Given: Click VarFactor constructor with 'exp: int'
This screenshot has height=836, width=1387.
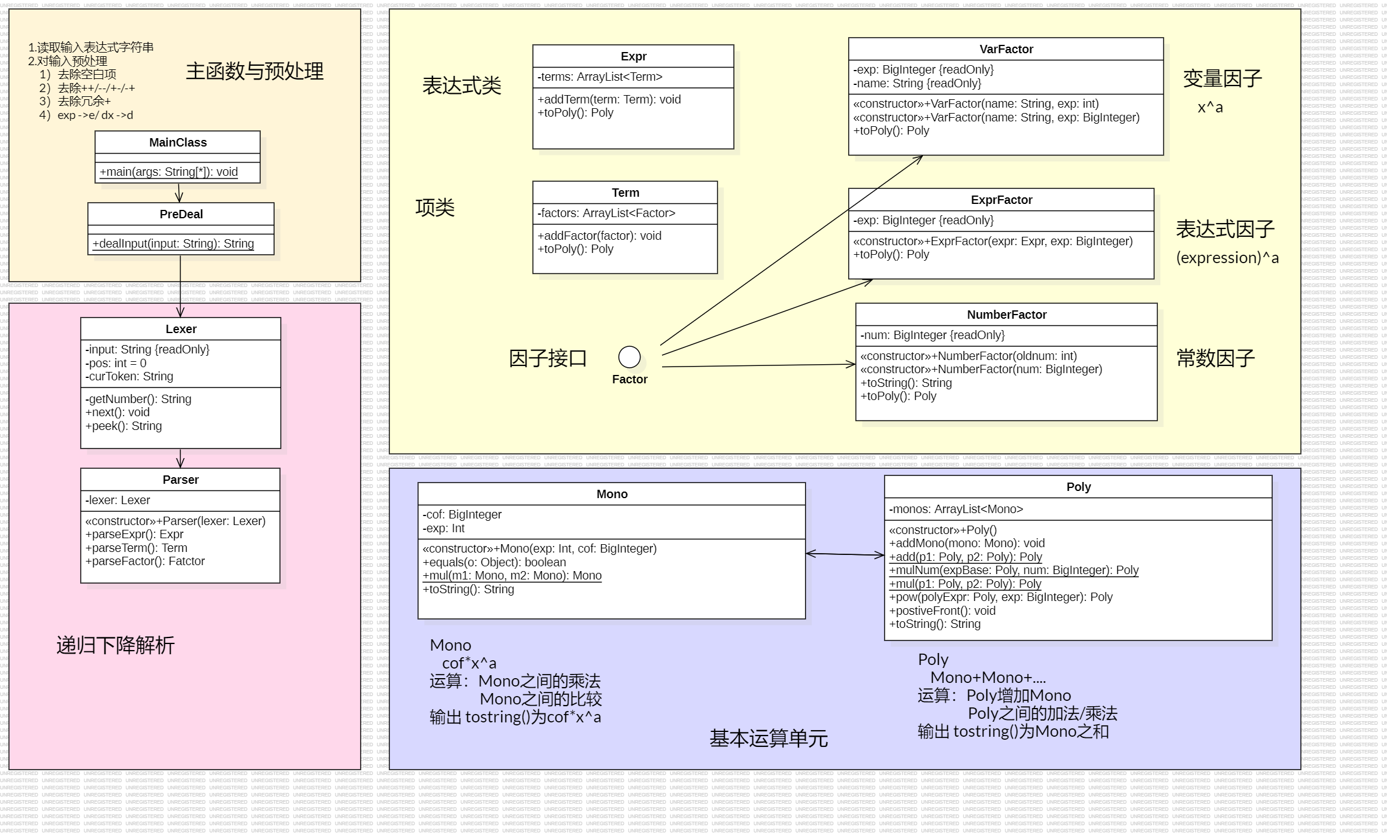Looking at the screenshot, I should (x=976, y=103).
